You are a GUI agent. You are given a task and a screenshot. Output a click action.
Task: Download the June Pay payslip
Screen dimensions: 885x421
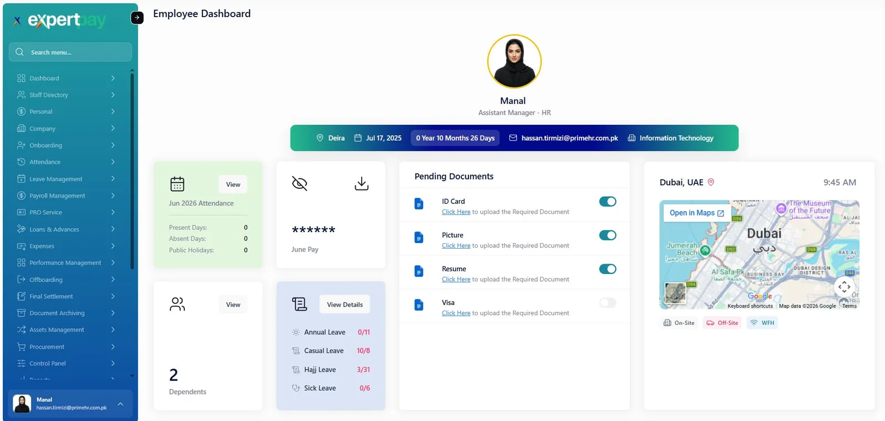point(361,183)
